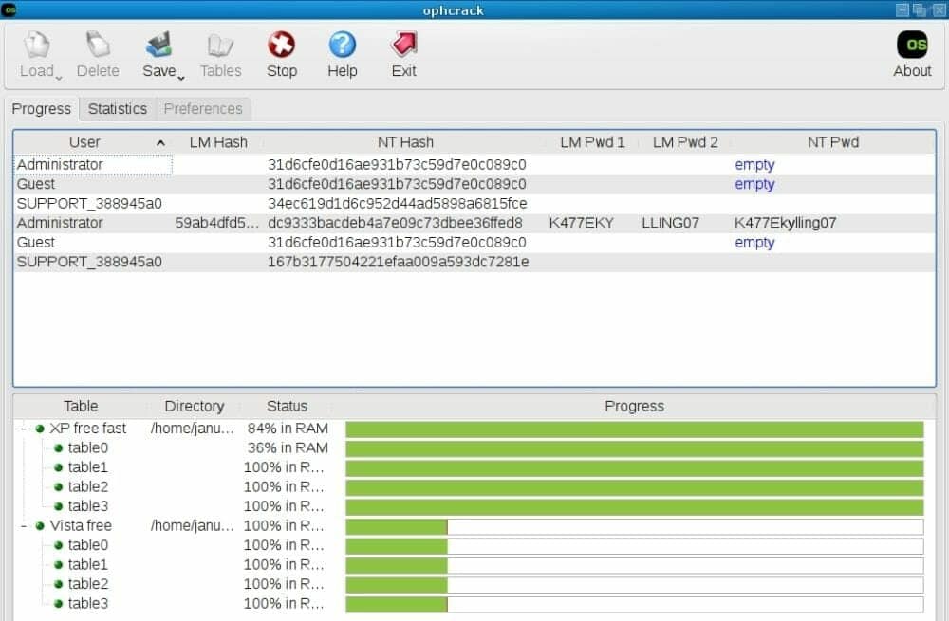Click the NT Pwd column header
Screen dimensions: 949x621
[833, 142]
